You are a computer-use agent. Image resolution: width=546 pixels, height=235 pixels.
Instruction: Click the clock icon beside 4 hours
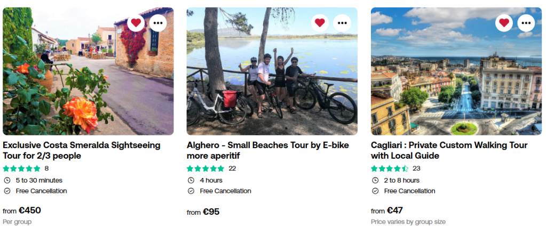(x=191, y=180)
